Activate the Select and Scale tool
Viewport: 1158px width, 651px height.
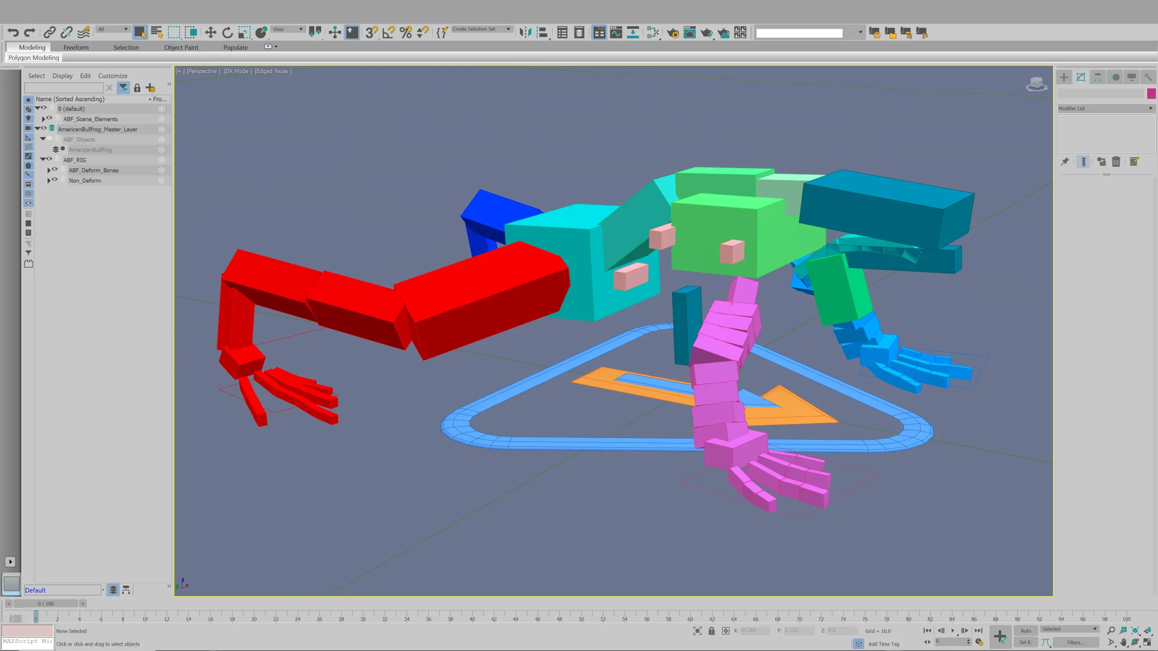[244, 32]
